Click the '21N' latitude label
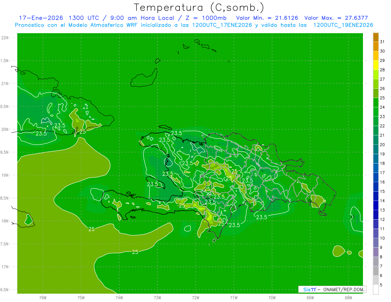This screenshot has height=302, width=391. point(5,84)
